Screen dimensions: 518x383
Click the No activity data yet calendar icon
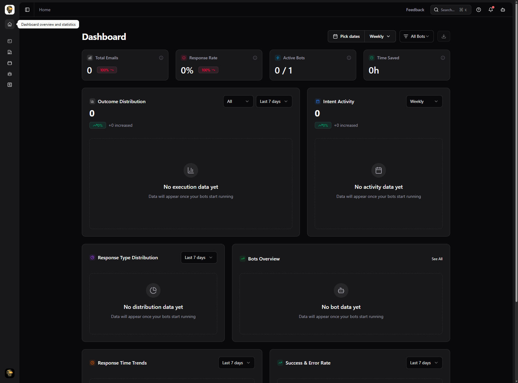coord(379,170)
